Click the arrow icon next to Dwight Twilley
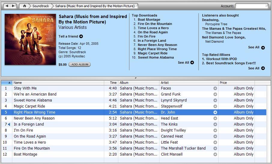Image resolution: width=272 pixels, height=164 pixels. tap(215, 130)
